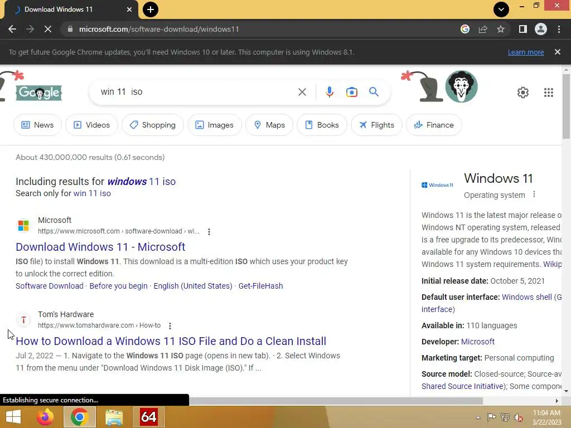Search only for win 11 iso link
Screen dimensions: 571x428
point(92,193)
